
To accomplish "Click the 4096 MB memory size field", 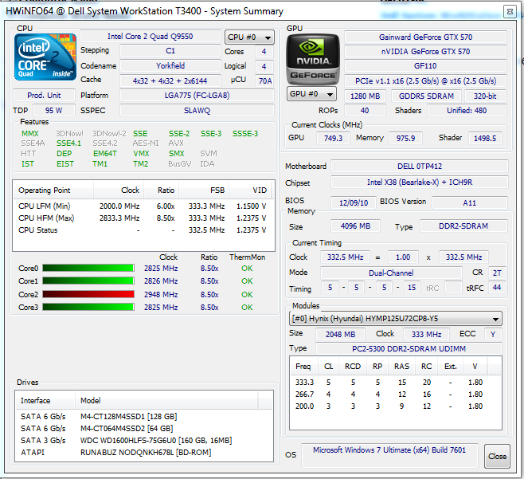I will click(x=355, y=226).
